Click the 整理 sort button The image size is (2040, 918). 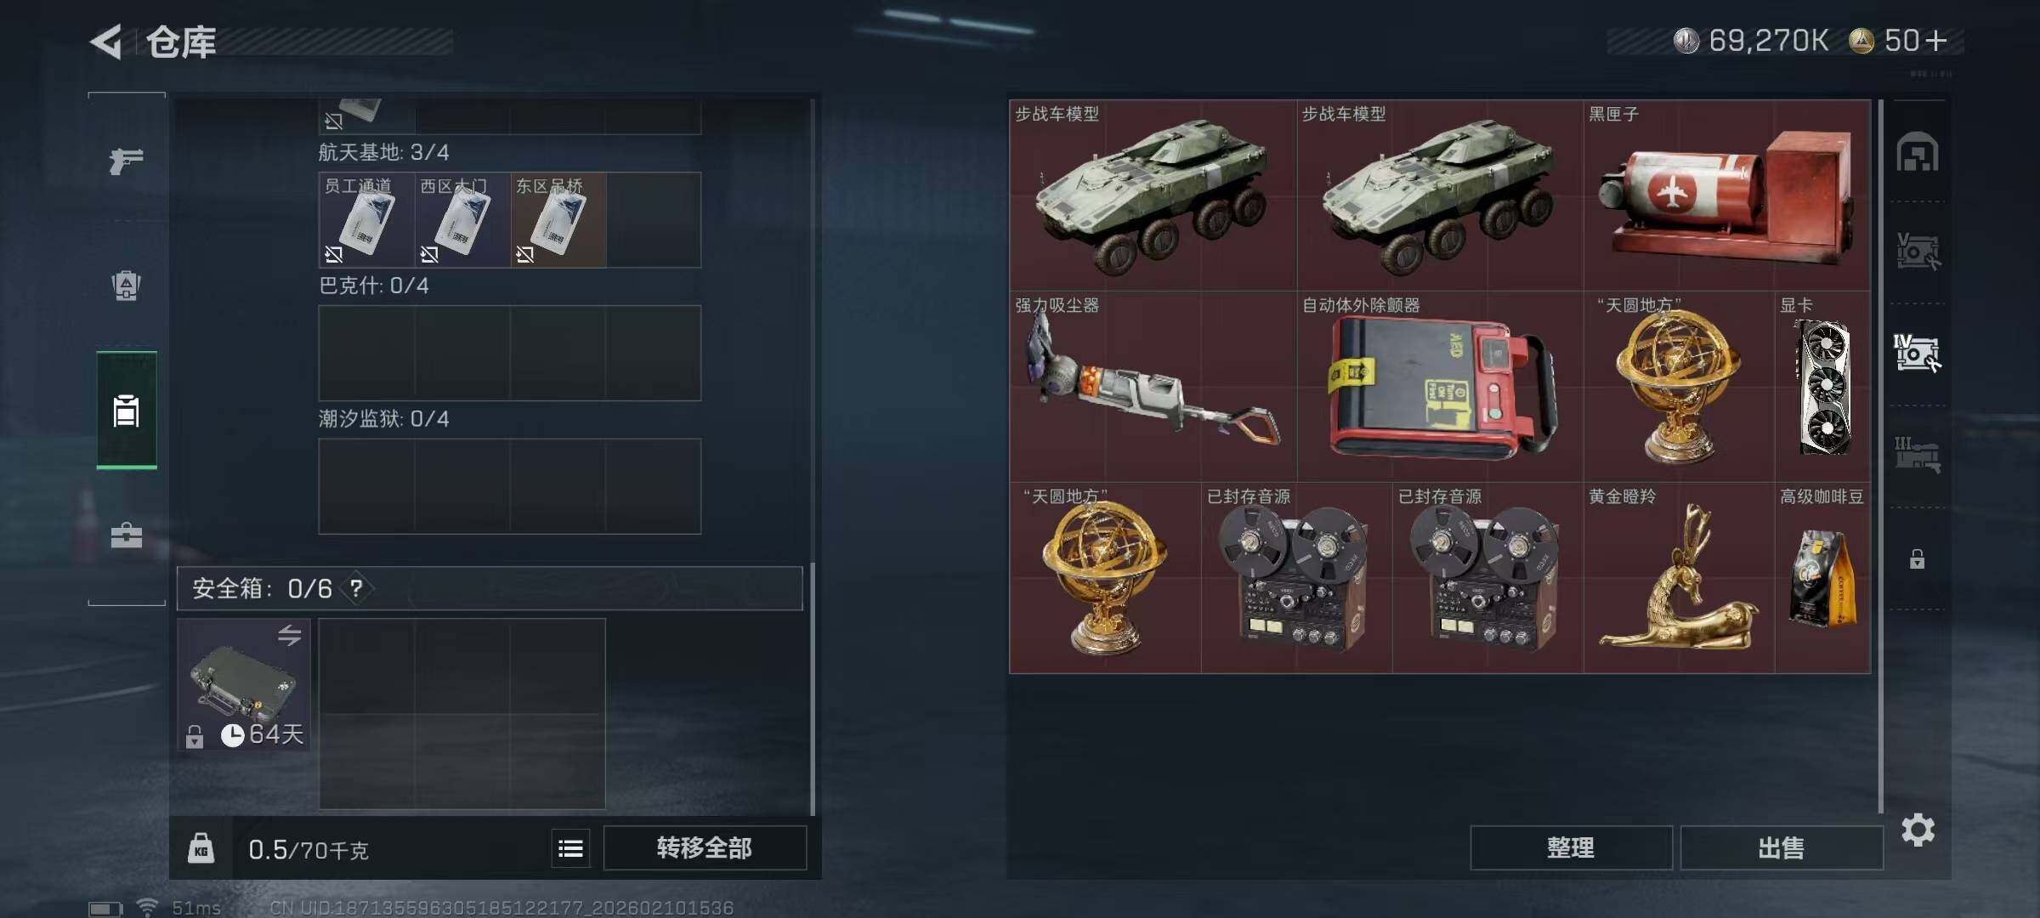point(1571,847)
